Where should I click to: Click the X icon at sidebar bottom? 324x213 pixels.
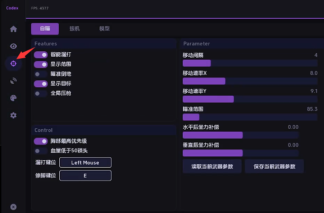(13, 207)
